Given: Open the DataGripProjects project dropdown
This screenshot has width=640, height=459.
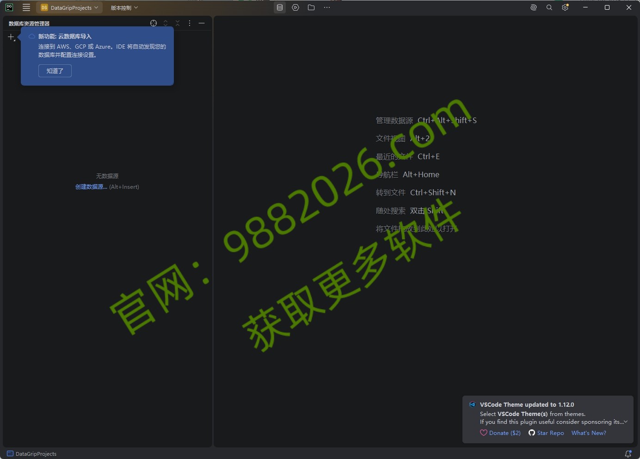Looking at the screenshot, I should click(x=69, y=7).
